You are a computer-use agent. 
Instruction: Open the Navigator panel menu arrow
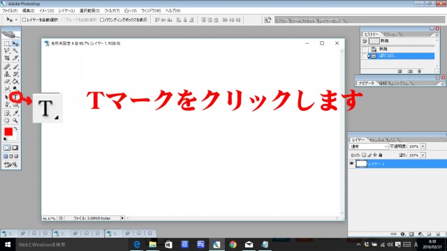tap(442, 84)
